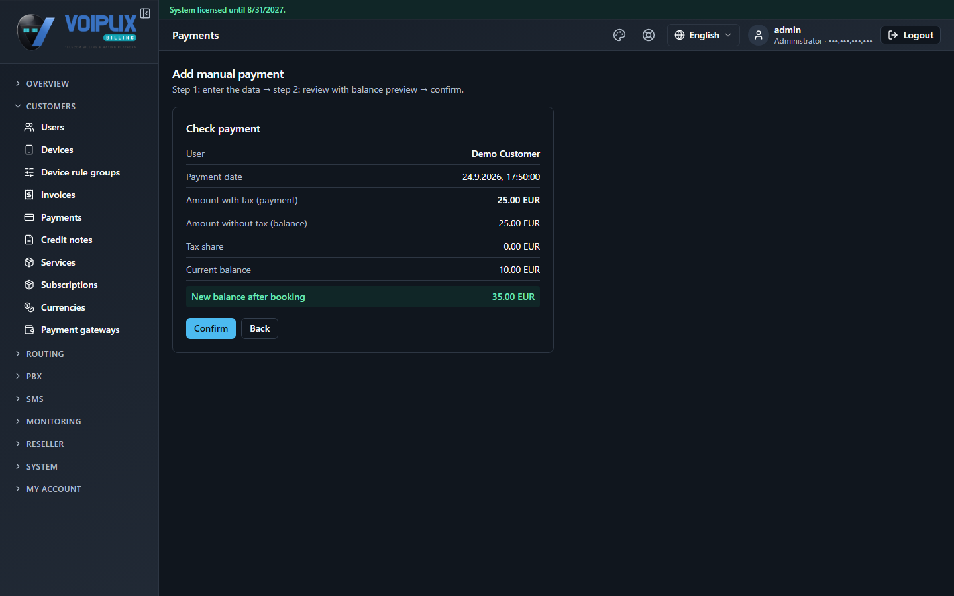Image resolution: width=954 pixels, height=596 pixels.
Task: Expand the SYSTEM section
Action: click(42, 467)
